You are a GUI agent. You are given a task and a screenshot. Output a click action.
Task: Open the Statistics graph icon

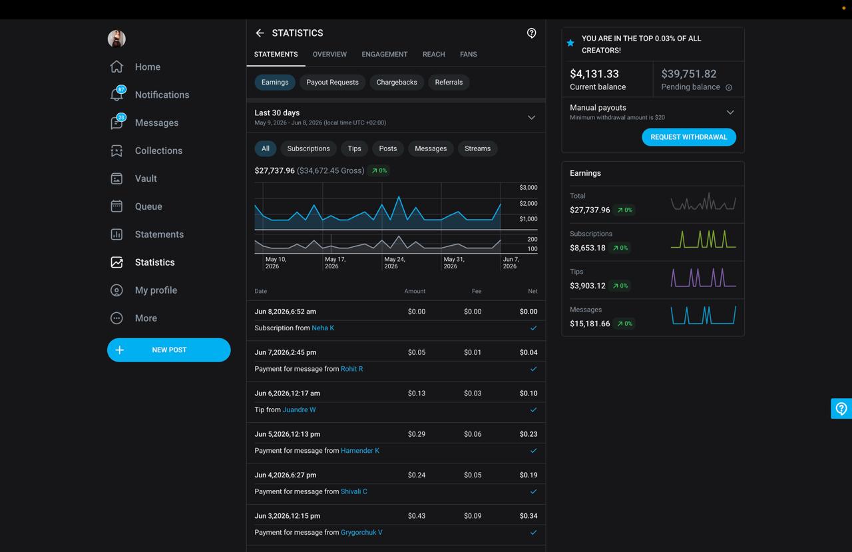(x=116, y=262)
